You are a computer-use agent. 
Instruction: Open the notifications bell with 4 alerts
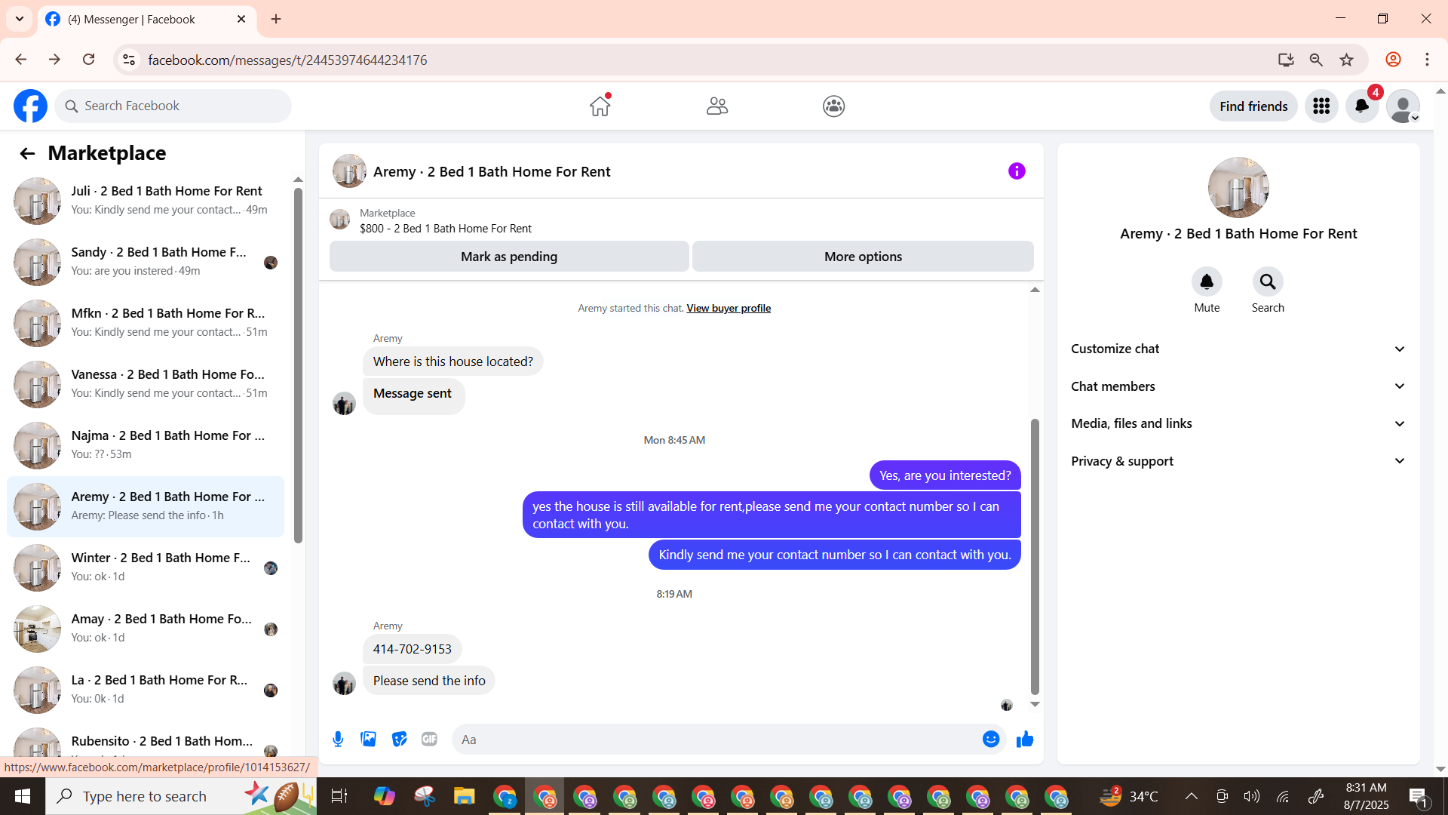click(x=1362, y=106)
